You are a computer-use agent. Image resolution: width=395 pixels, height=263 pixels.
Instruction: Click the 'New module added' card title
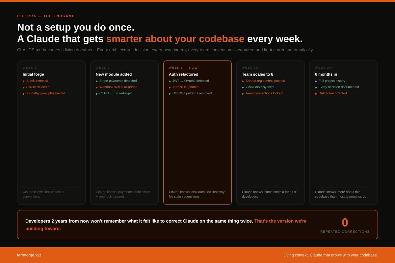click(x=114, y=74)
